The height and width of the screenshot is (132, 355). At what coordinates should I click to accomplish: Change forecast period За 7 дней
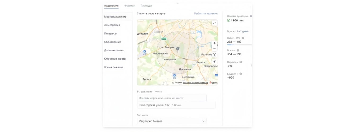pyautogui.click(x=243, y=31)
